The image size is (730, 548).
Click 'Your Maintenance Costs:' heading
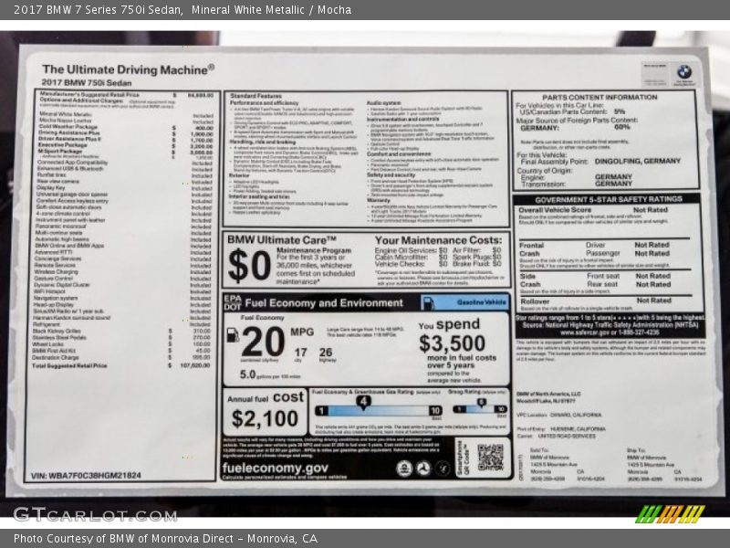click(439, 240)
